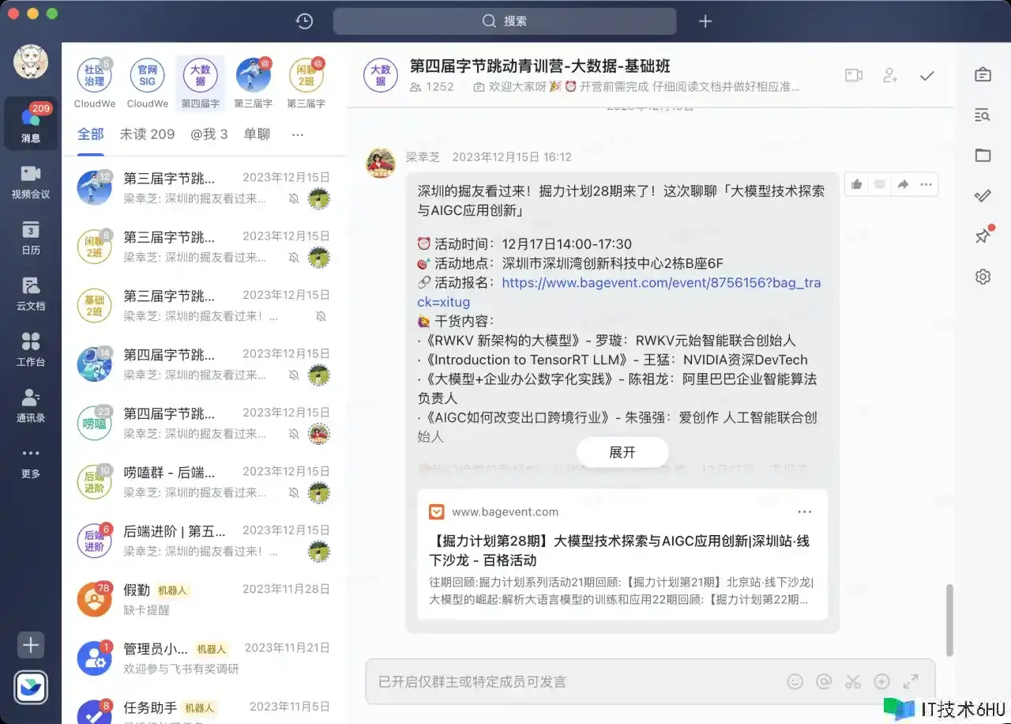Image resolution: width=1011 pixels, height=724 pixels.
Task: Click the app icon at sidebar bottom
Action: tap(31, 688)
